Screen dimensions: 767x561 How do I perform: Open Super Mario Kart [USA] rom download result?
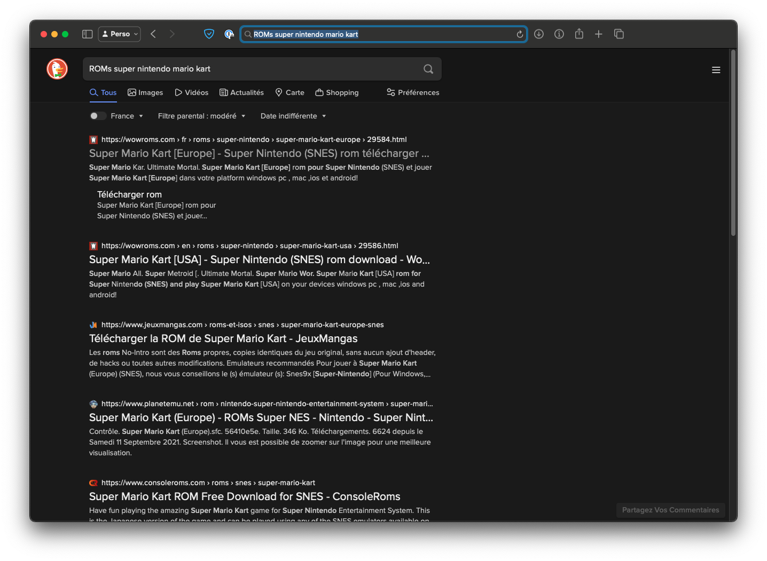coord(260,259)
